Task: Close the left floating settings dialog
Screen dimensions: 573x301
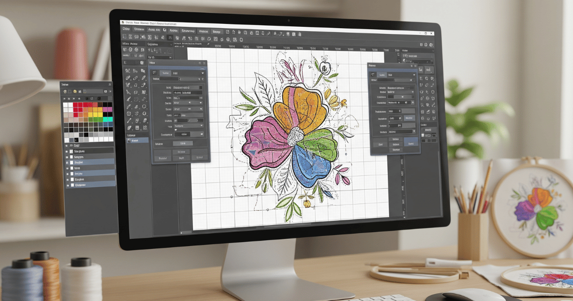Action: pyautogui.click(x=204, y=63)
